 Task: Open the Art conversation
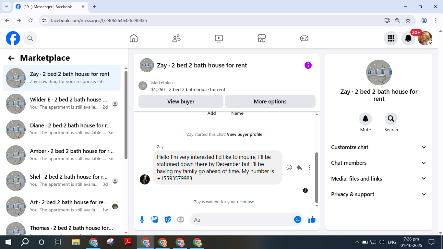(62, 206)
